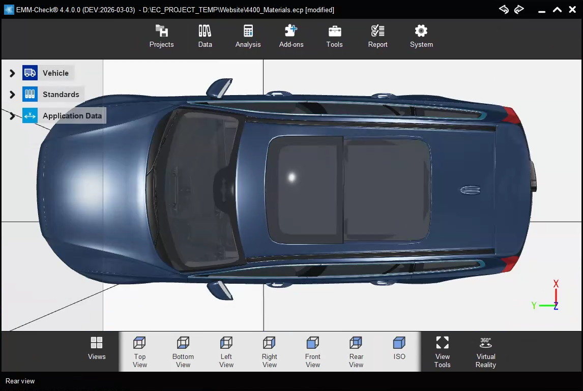Switch to Front View

pyautogui.click(x=312, y=351)
